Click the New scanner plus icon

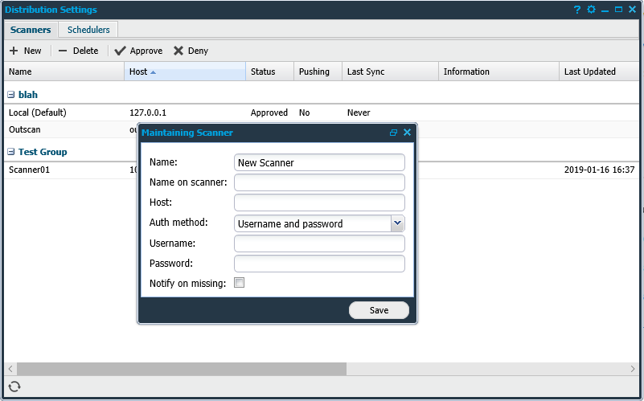pyautogui.click(x=14, y=51)
